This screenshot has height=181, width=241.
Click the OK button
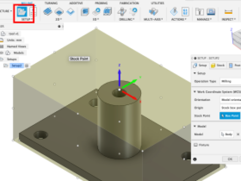point(230,159)
